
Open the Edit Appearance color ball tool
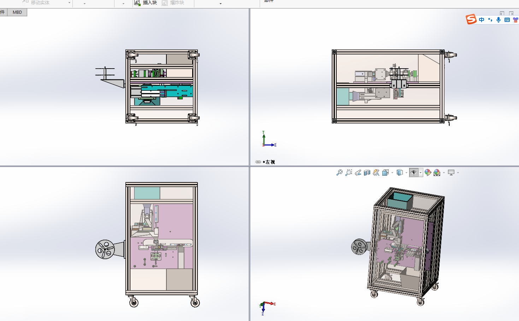pos(428,173)
